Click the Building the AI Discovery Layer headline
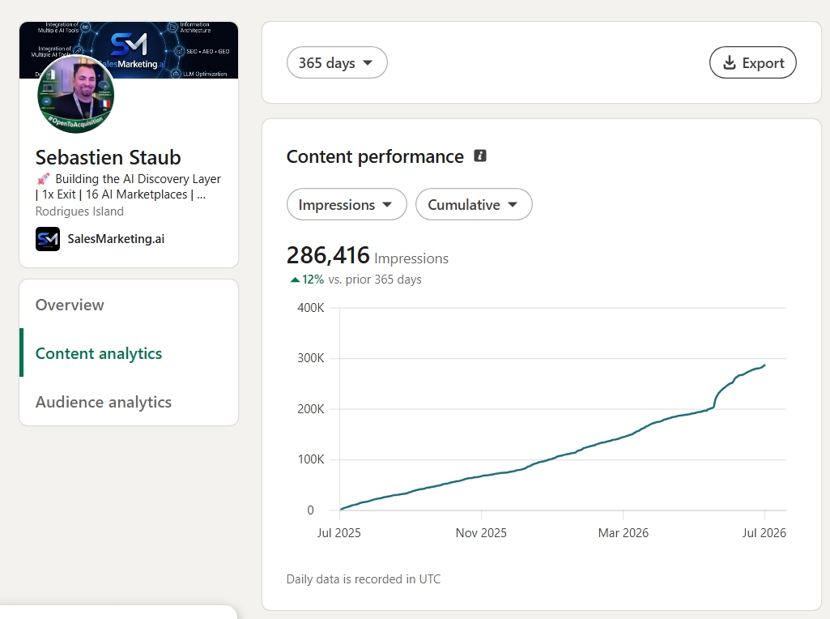830x619 pixels. pos(128,186)
